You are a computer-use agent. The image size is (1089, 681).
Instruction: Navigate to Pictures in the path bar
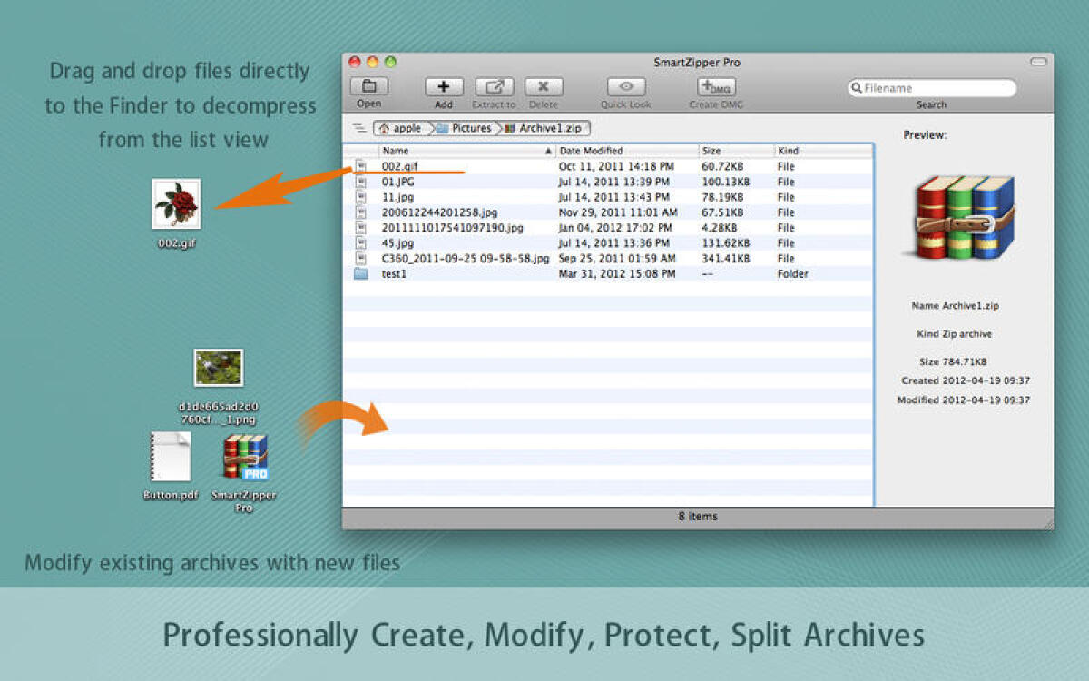(x=470, y=128)
